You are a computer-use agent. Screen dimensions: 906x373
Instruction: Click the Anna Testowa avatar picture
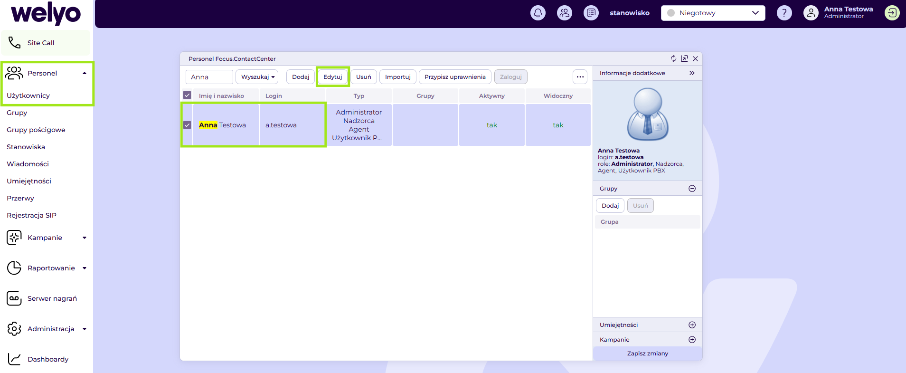click(648, 115)
